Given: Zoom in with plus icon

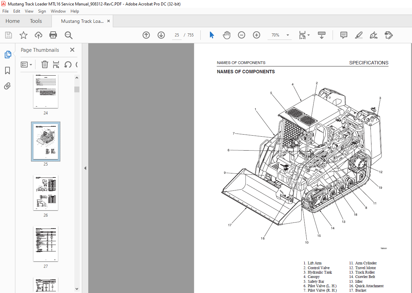Looking at the screenshot, I should (257, 35).
